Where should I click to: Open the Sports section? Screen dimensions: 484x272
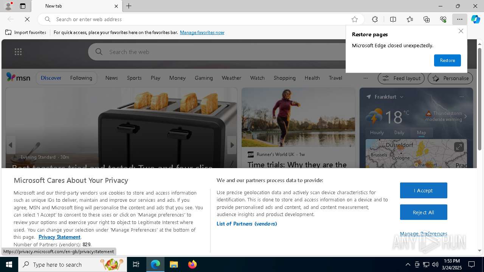coord(134,78)
